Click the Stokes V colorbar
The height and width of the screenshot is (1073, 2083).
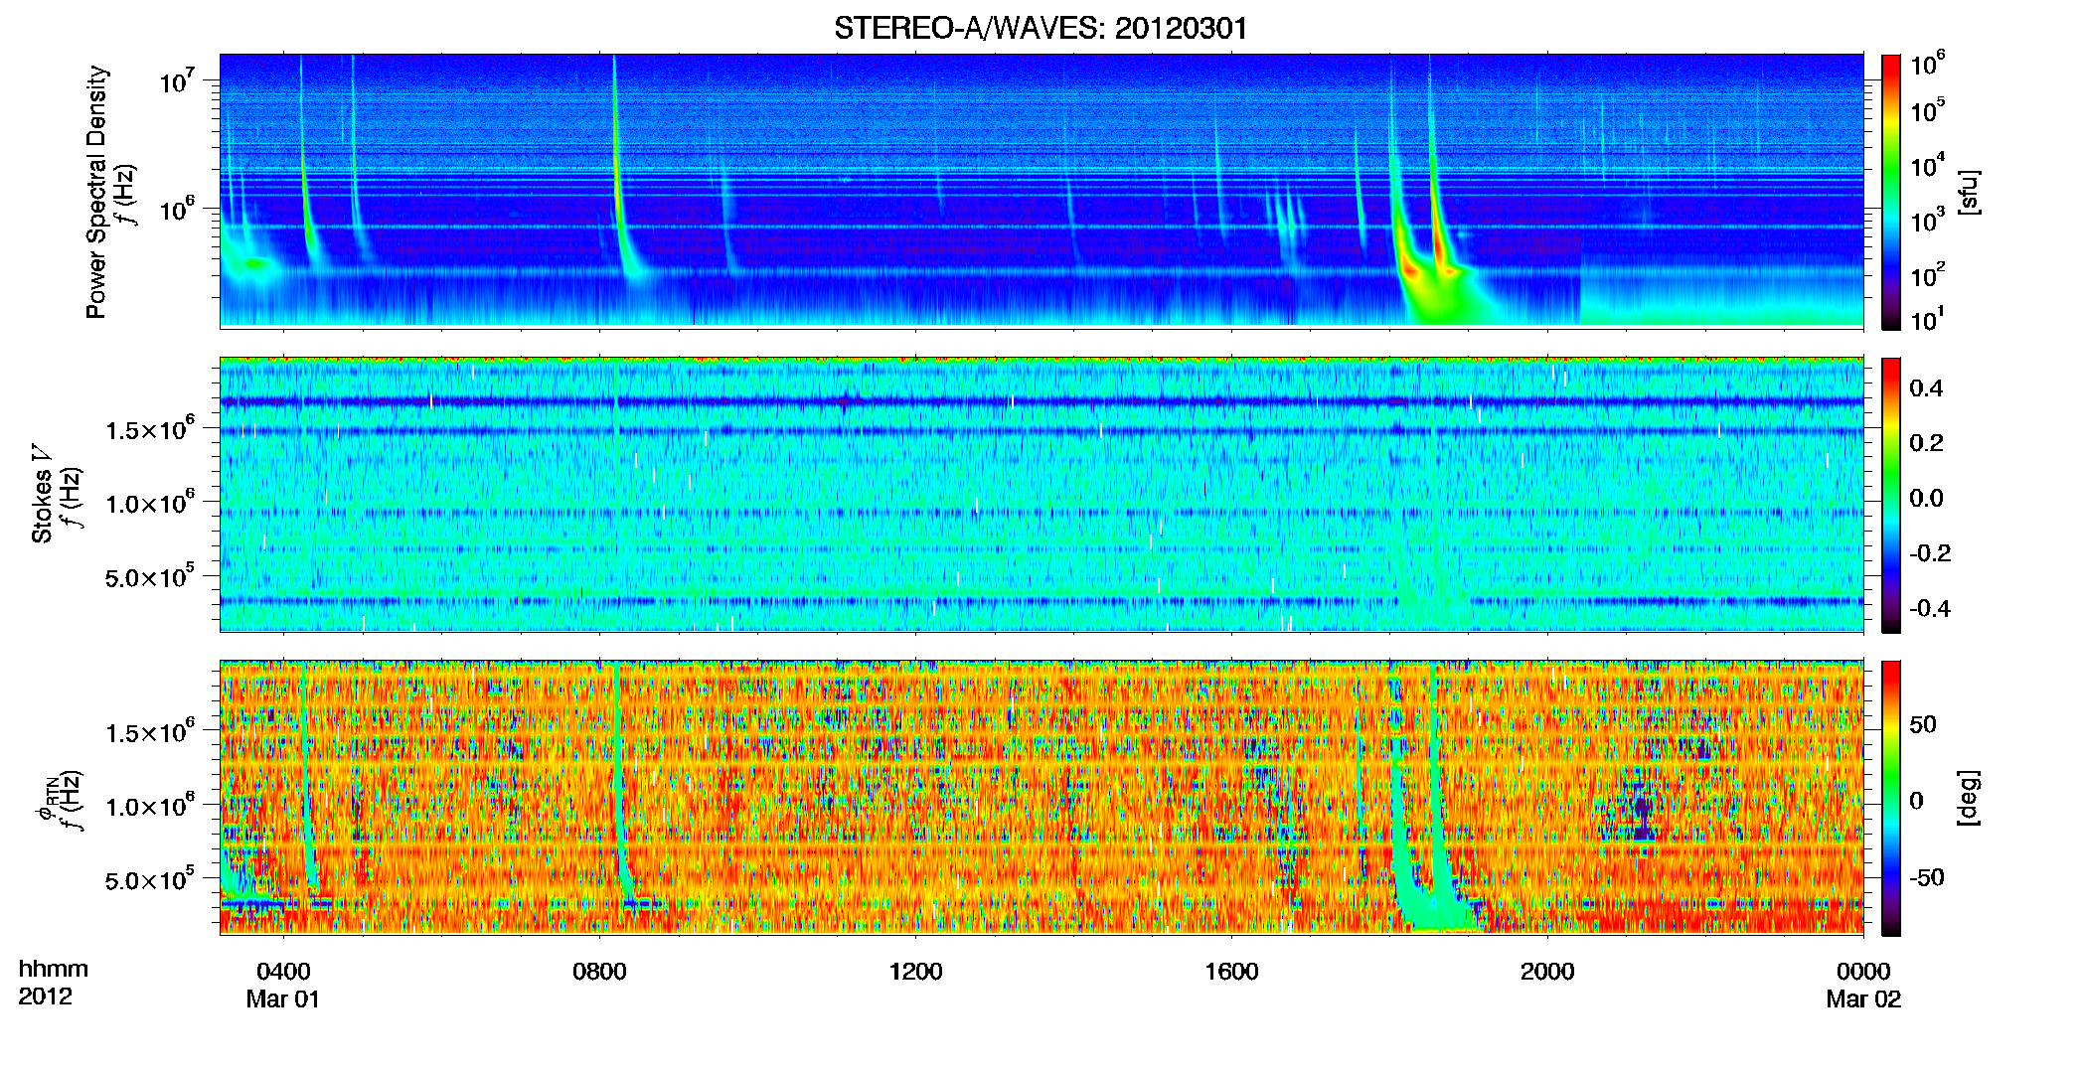tap(1891, 495)
